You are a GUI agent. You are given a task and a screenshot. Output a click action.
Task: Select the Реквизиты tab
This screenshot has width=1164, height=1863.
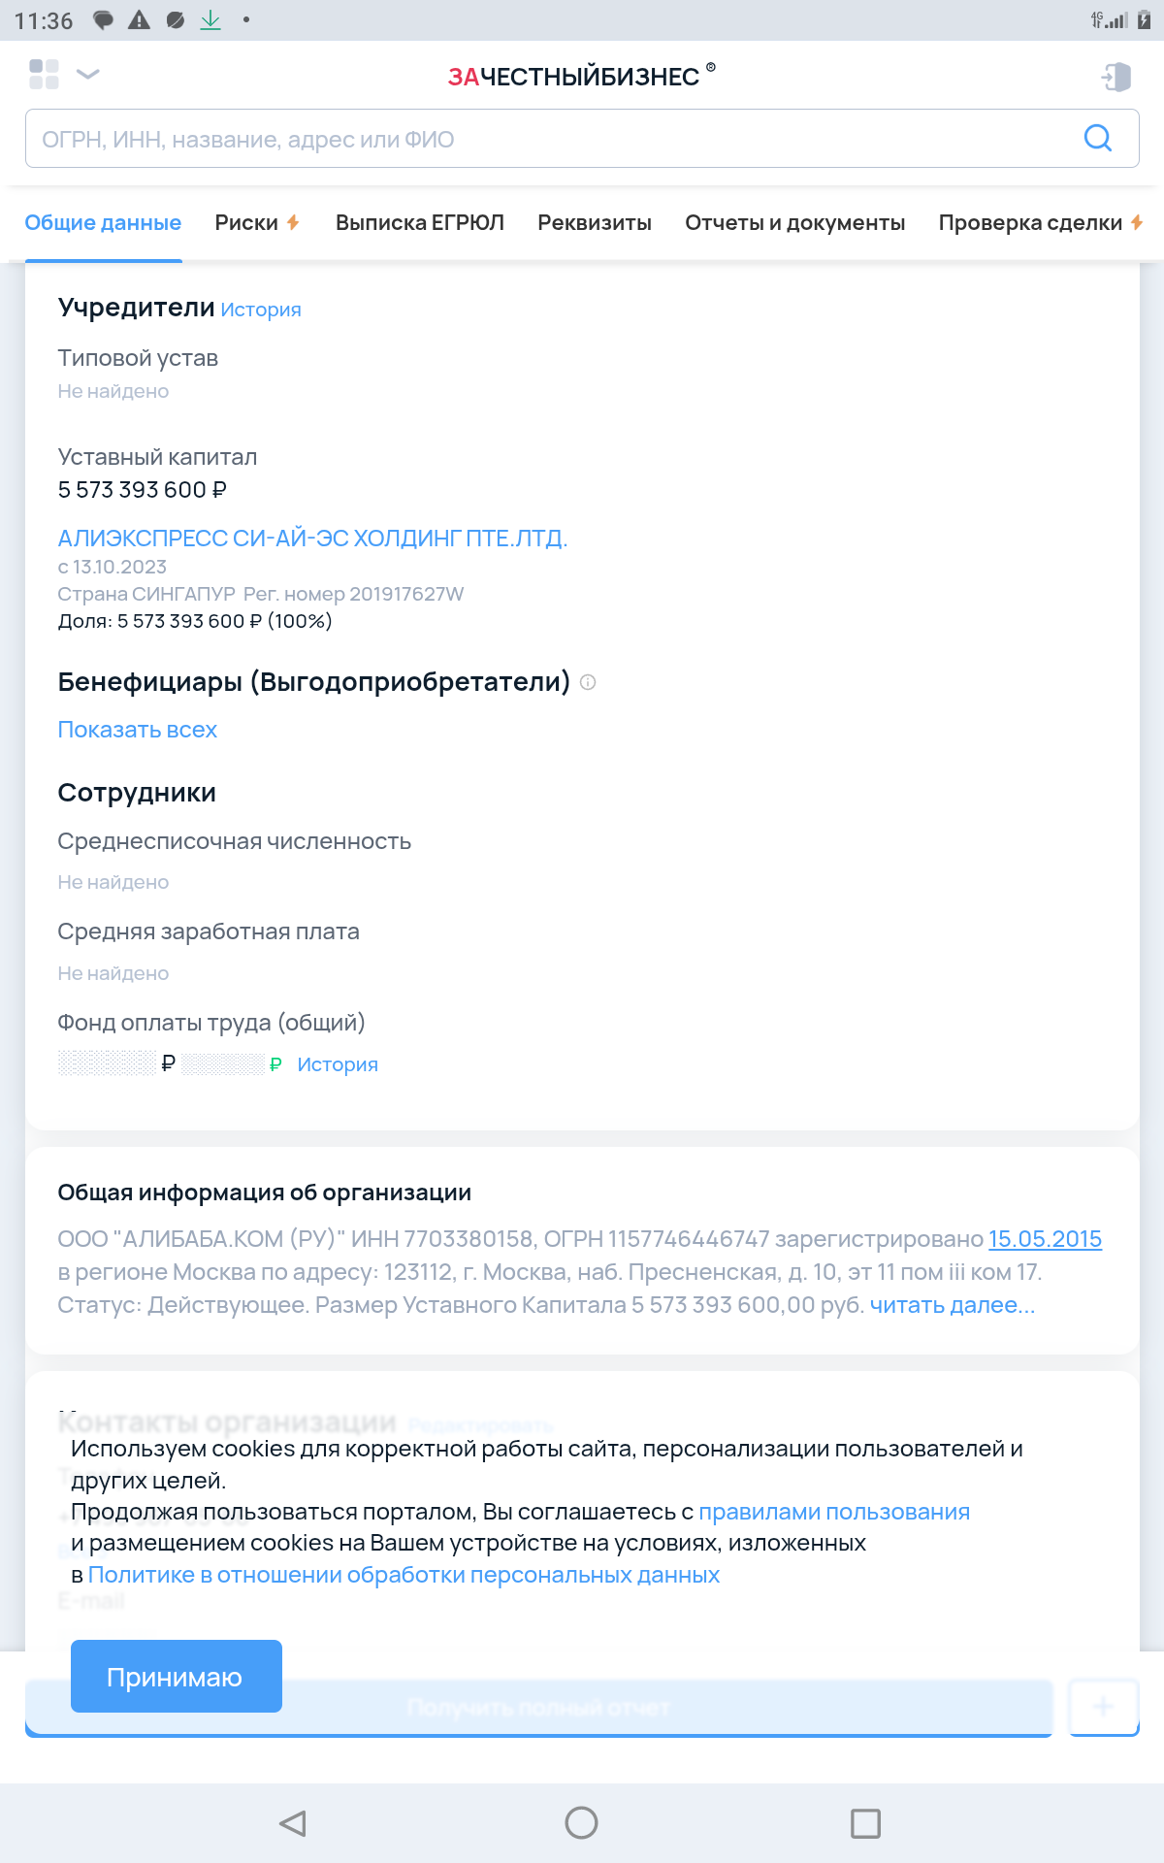click(x=595, y=223)
